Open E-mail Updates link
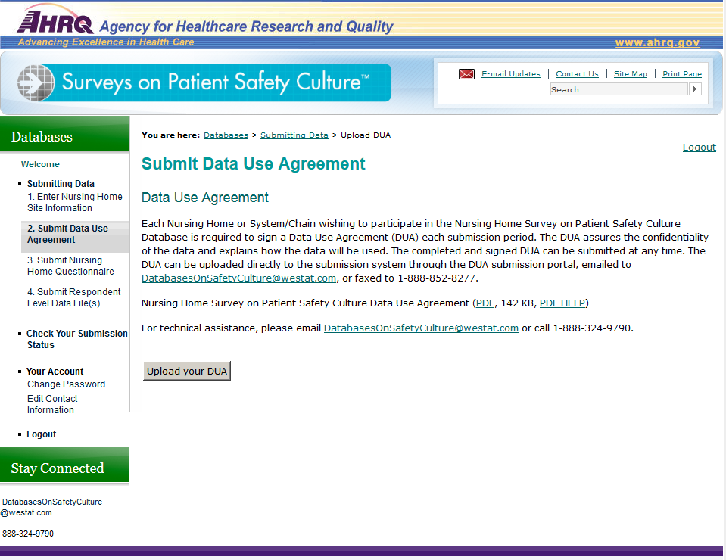 pos(511,74)
